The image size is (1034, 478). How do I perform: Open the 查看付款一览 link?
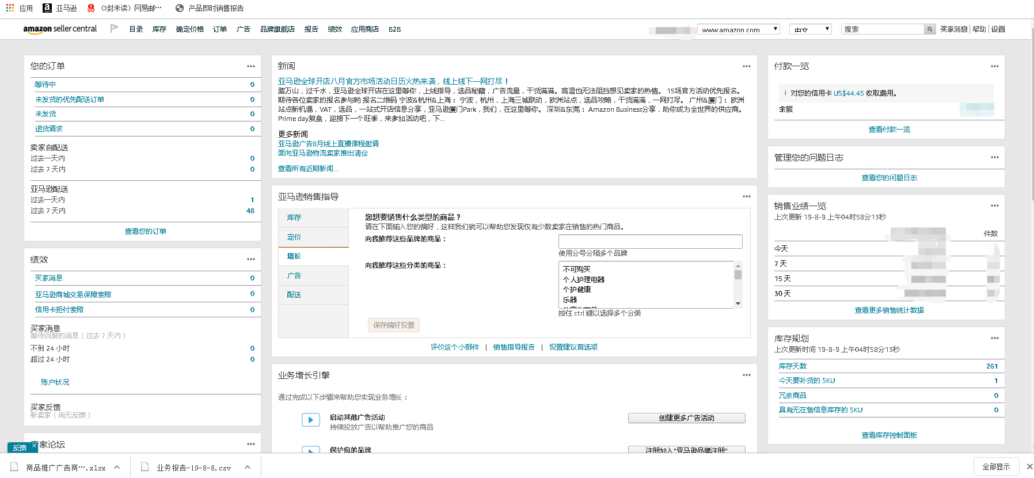pos(889,130)
